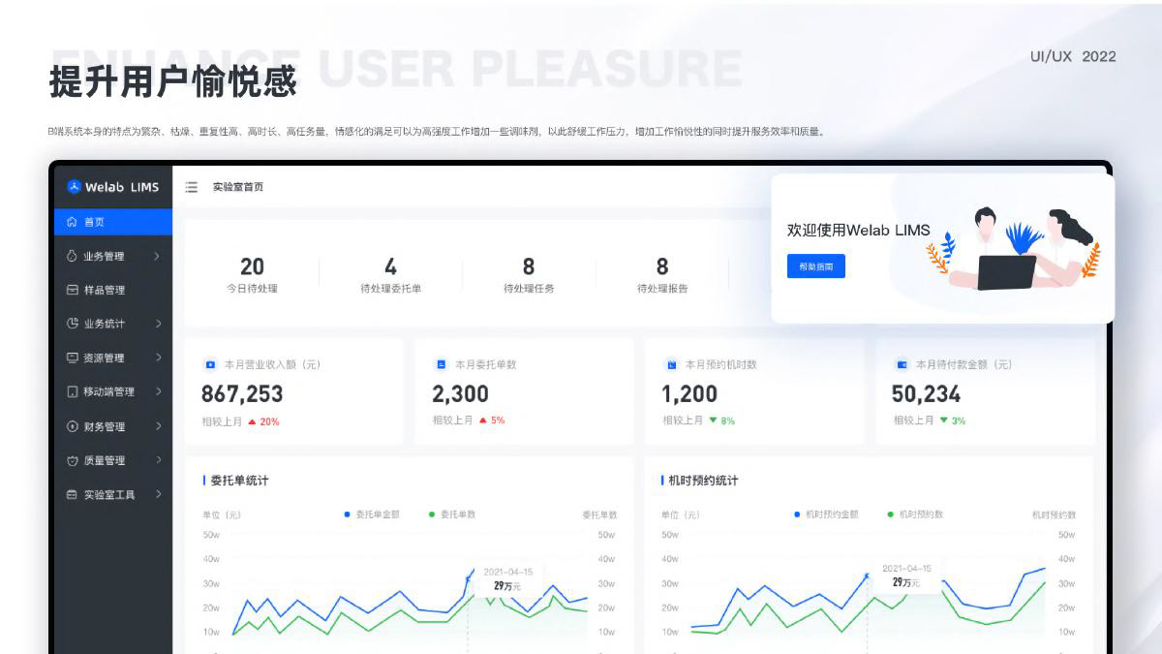The height and width of the screenshot is (654, 1162).
Task: Expand the 质量管理 menu chevron
Action: click(157, 460)
